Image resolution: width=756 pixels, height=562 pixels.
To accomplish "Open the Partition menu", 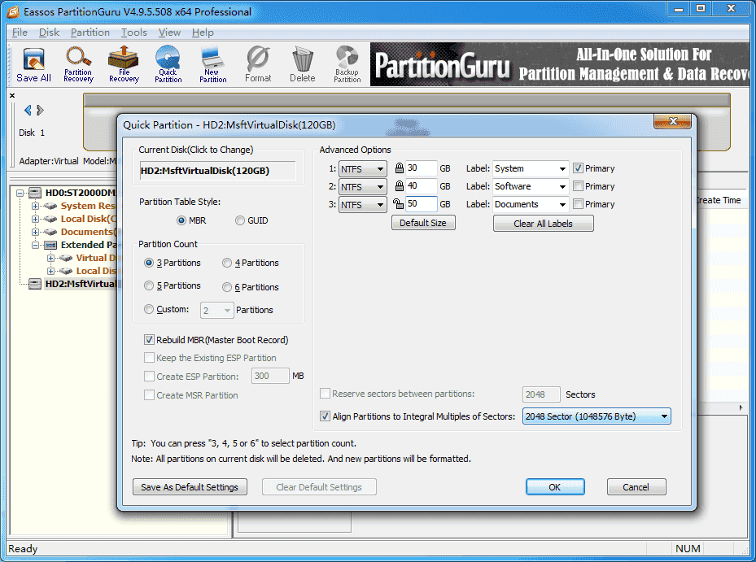I will (90, 33).
